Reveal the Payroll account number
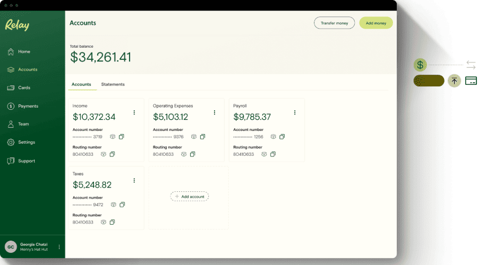478x265 pixels. (273, 137)
